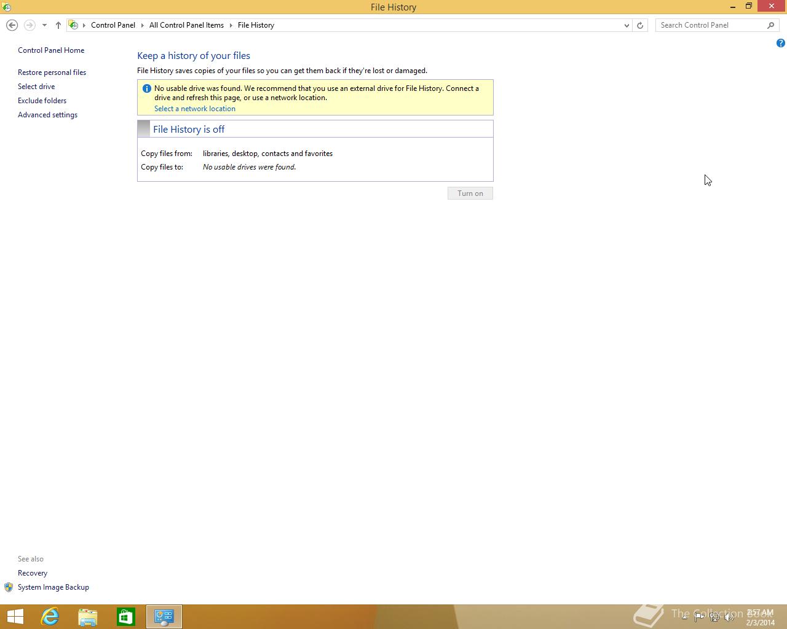The image size is (787, 629).
Task: Open System Image Backup link
Action: point(53,587)
